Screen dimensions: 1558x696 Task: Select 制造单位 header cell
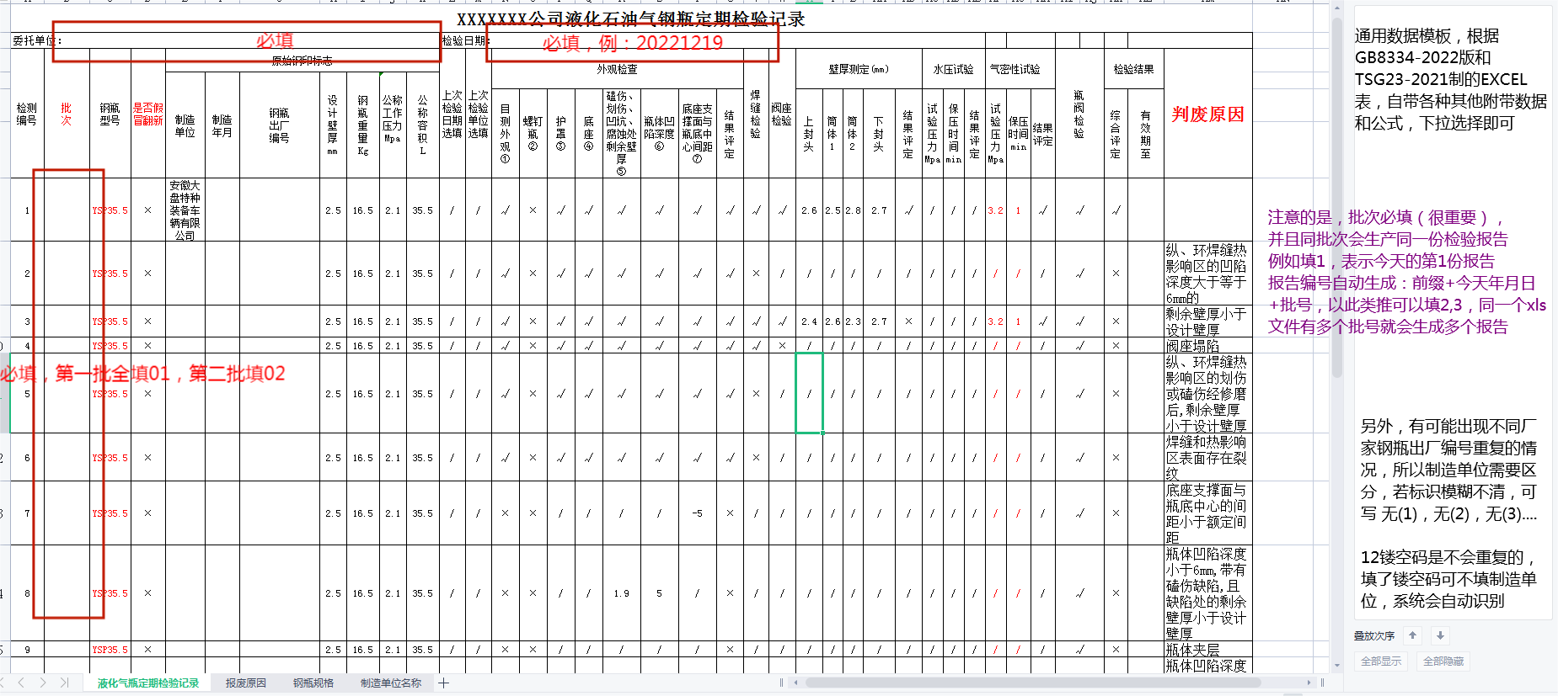point(185,125)
